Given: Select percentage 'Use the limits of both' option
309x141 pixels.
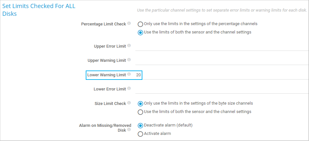Looking at the screenshot, I should pos(140,33).
